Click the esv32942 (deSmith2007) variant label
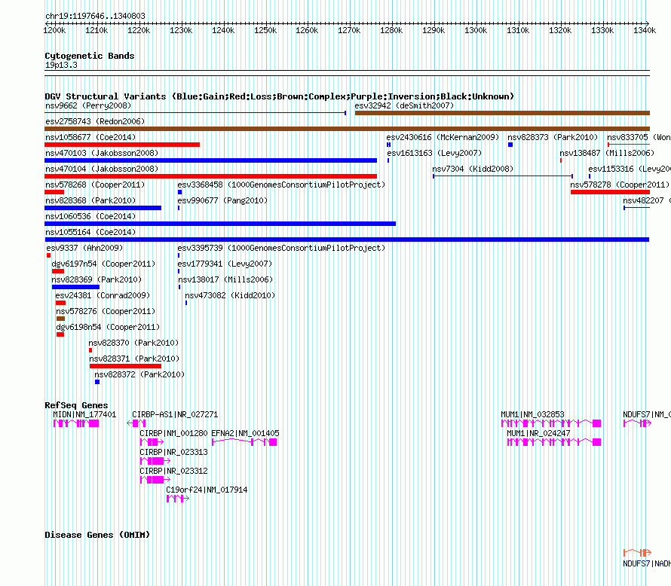This screenshot has height=586, width=671. (404, 105)
